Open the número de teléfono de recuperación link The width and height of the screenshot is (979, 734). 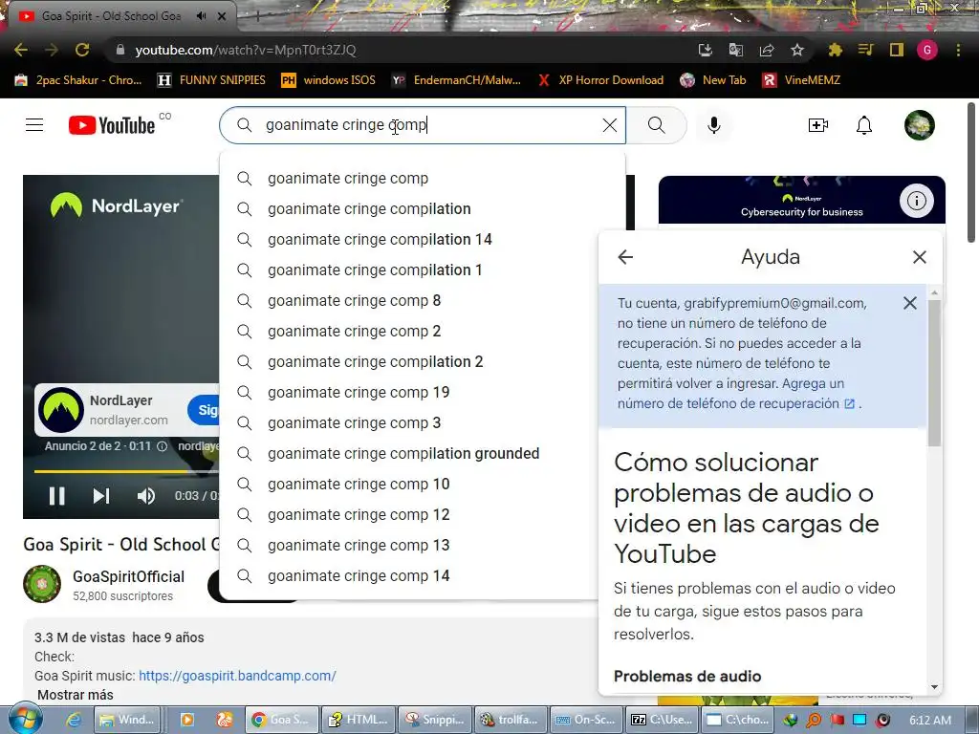point(735,403)
